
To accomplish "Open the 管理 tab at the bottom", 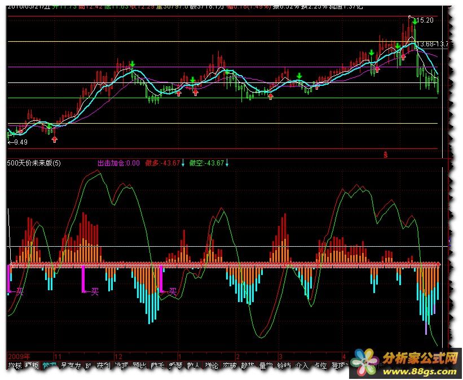I will click(x=50, y=366).
